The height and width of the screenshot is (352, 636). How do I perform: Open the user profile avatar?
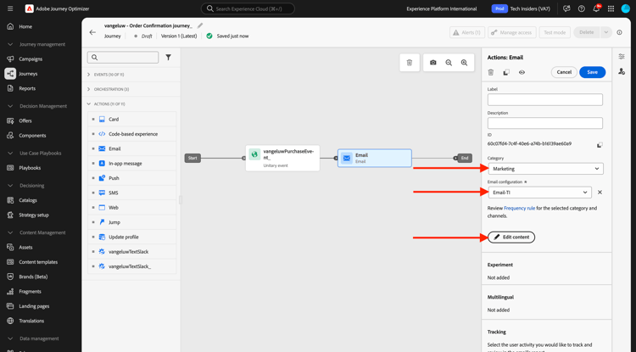(626, 8)
